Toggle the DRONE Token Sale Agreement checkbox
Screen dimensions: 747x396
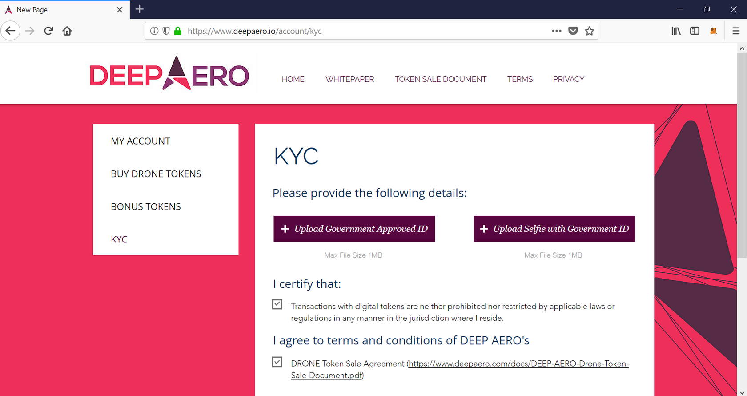tap(277, 362)
